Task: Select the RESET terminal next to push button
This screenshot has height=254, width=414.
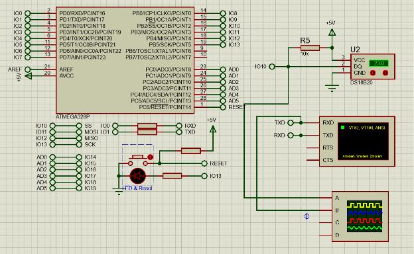Action: coord(204,163)
